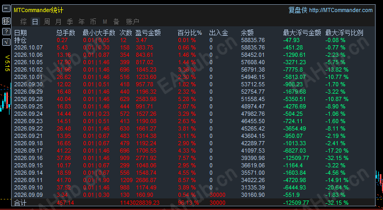
Task: Select the 2026.09.11 date row
Action: 28,181
